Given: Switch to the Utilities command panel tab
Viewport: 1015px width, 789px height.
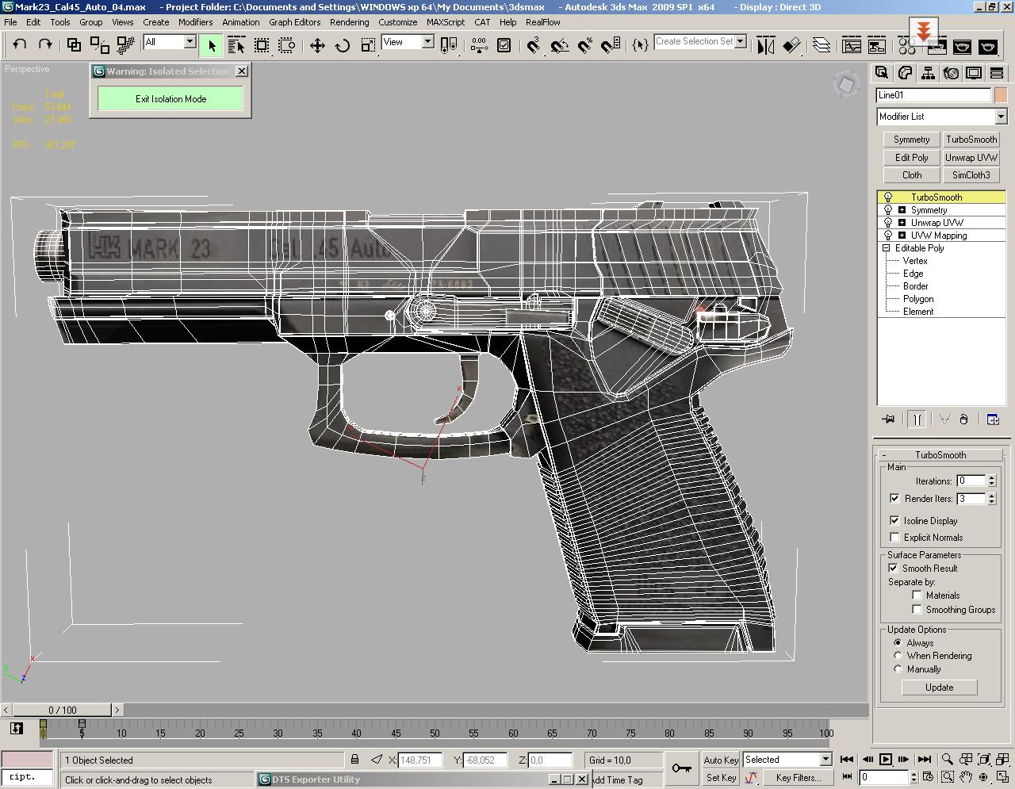Looking at the screenshot, I should (997, 74).
